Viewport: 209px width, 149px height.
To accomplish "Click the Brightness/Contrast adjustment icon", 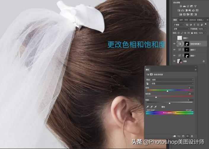I will pyautogui.click(x=180, y=6).
